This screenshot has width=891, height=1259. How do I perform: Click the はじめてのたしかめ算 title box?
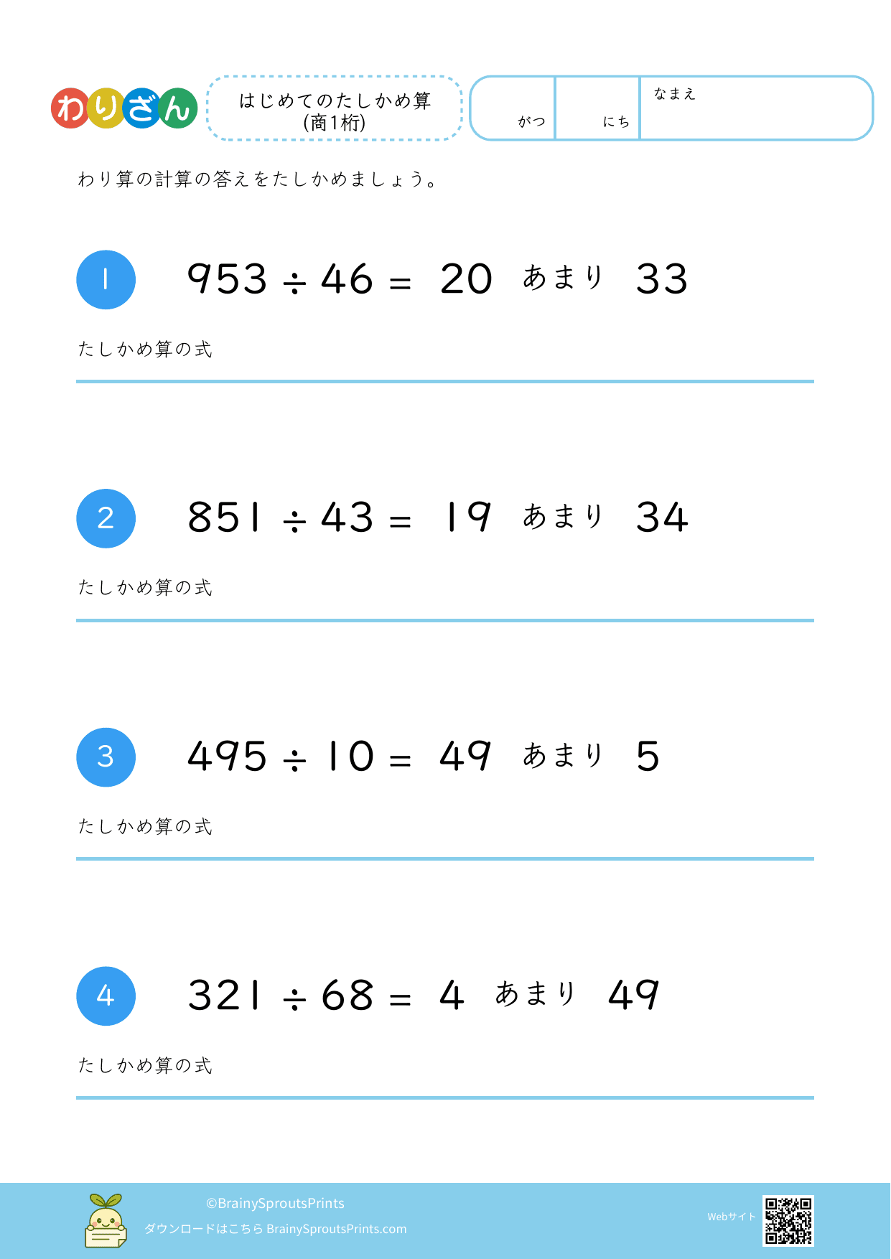click(x=335, y=109)
